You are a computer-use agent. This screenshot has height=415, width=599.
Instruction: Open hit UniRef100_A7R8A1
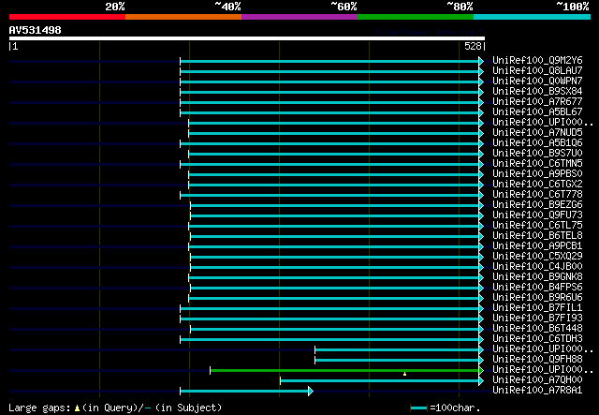click(537, 391)
